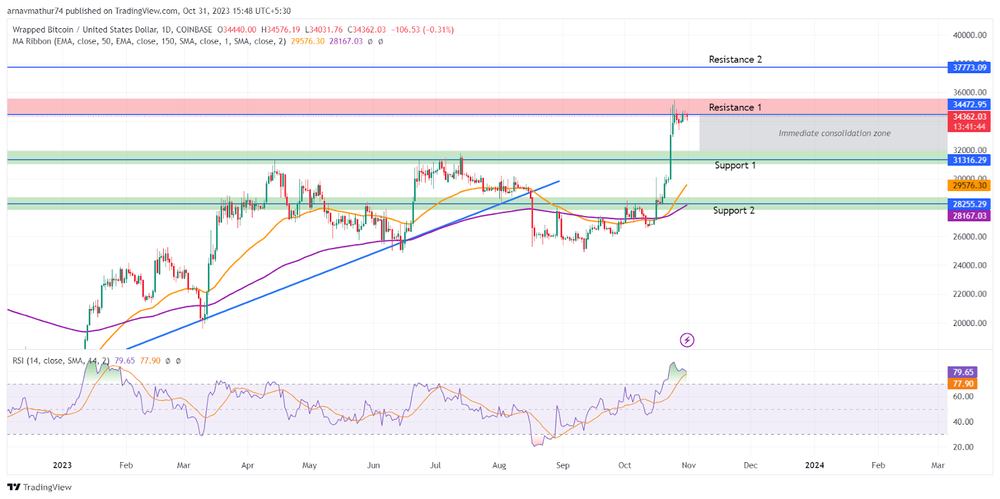The image size is (1000, 499).
Task: Click the purple 28167.03 axis label
Action: click(969, 216)
